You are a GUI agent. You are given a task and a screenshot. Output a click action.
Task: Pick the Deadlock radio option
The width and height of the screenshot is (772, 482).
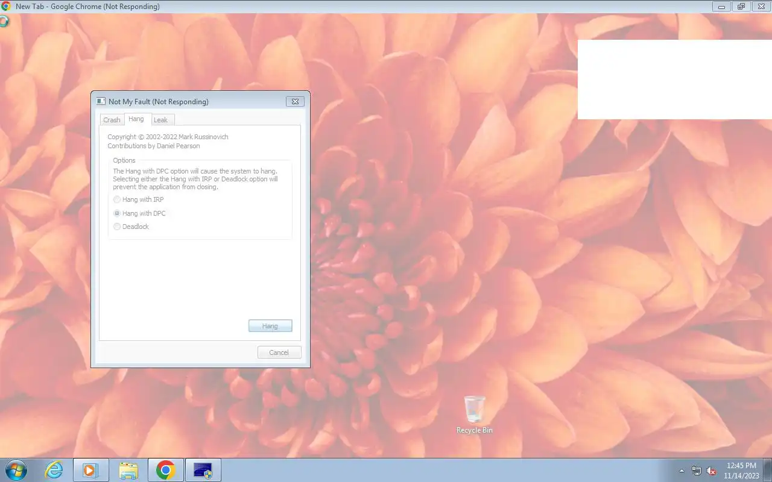click(131, 227)
